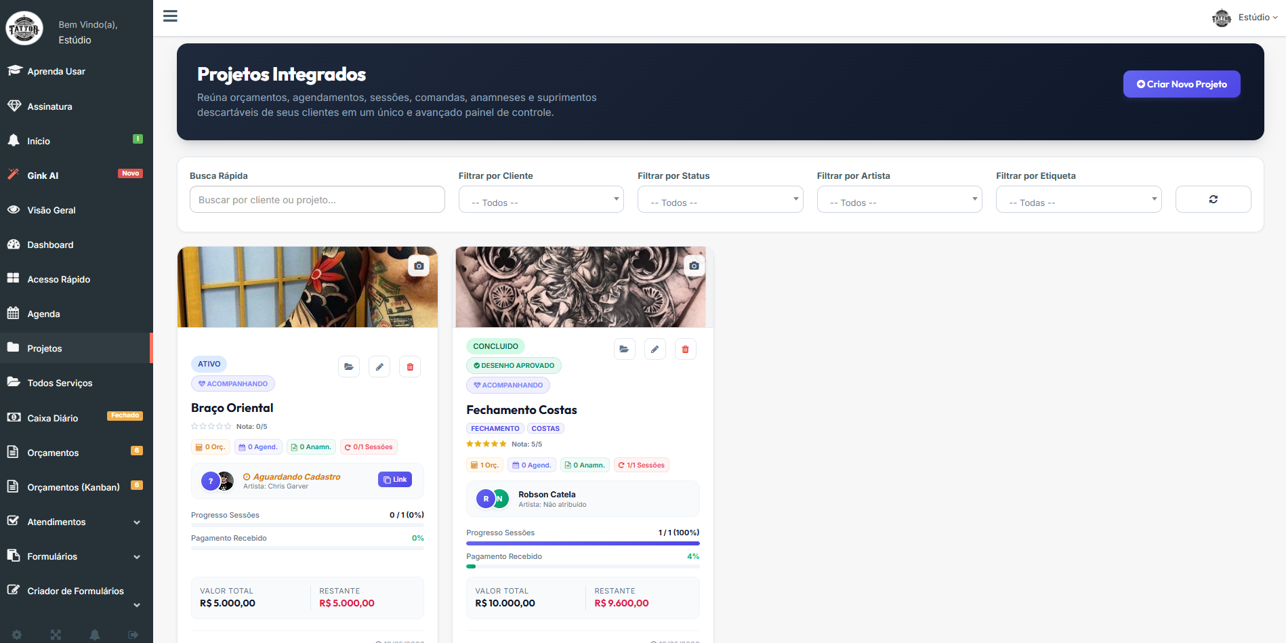Open folder of Fechamento Costas project

[x=624, y=349]
